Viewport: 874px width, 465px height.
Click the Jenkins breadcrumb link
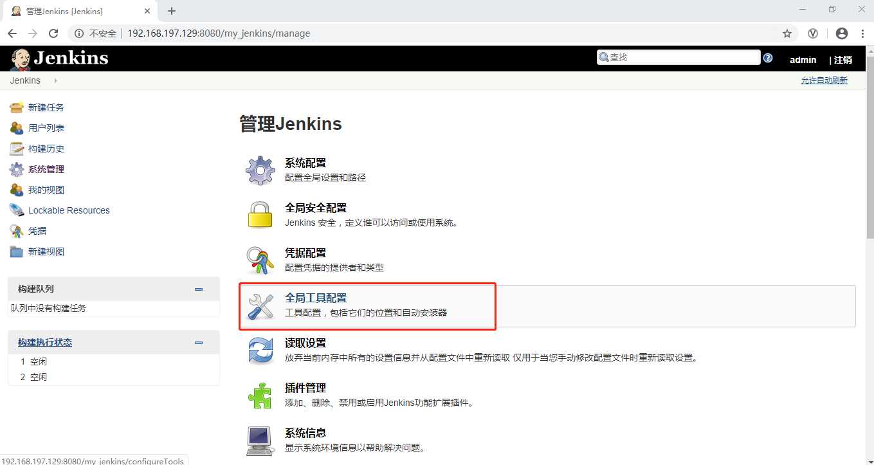(x=25, y=80)
